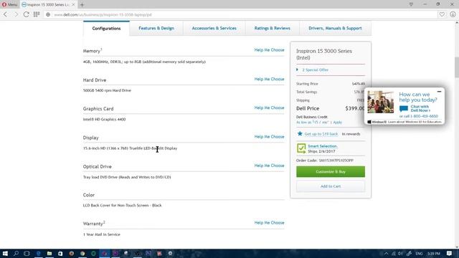Open Chat with Dell Now link
The image size is (459, 258).
coord(420,108)
